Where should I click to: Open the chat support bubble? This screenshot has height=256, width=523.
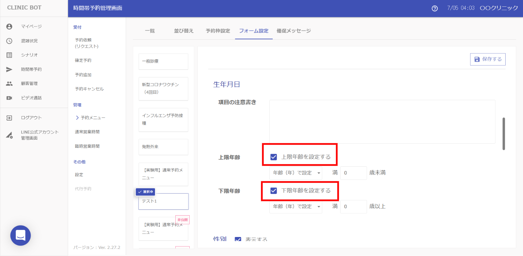pos(20,235)
